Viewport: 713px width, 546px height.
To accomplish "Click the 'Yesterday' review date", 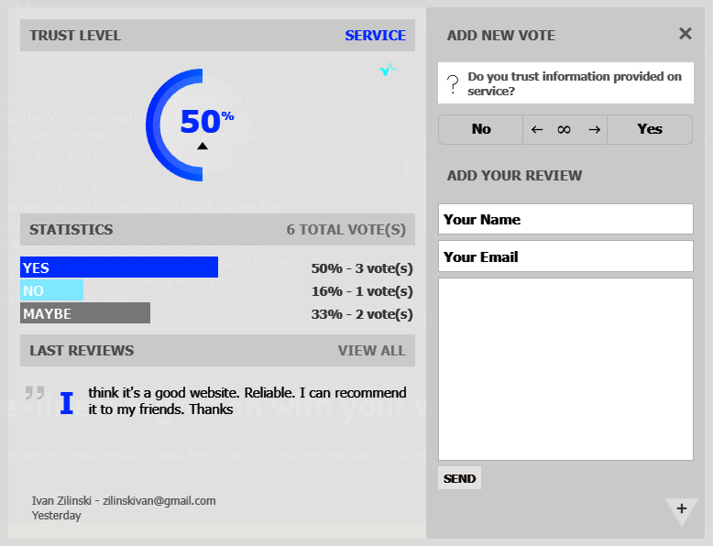I will pos(57,516).
